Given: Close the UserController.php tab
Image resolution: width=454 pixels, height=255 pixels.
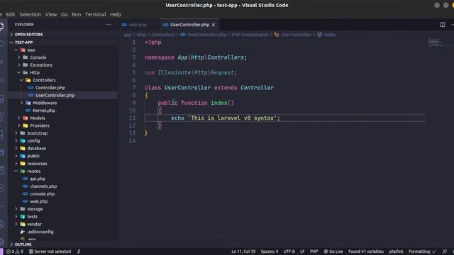Looking at the screenshot, I should coord(214,25).
